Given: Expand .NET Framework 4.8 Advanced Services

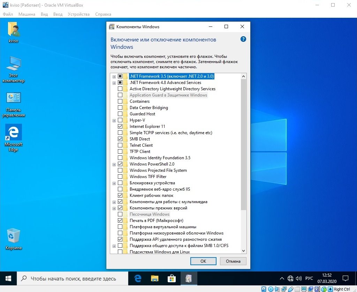Looking at the screenshot, I should [x=114, y=83].
